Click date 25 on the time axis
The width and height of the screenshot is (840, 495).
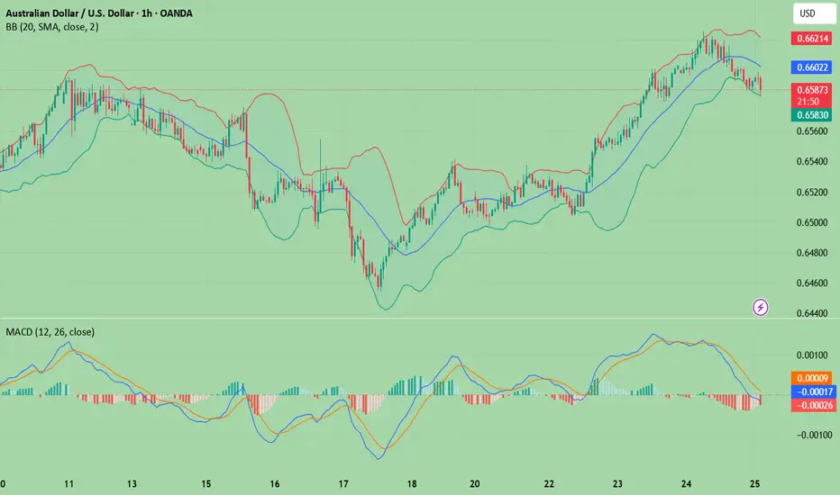[x=754, y=484]
